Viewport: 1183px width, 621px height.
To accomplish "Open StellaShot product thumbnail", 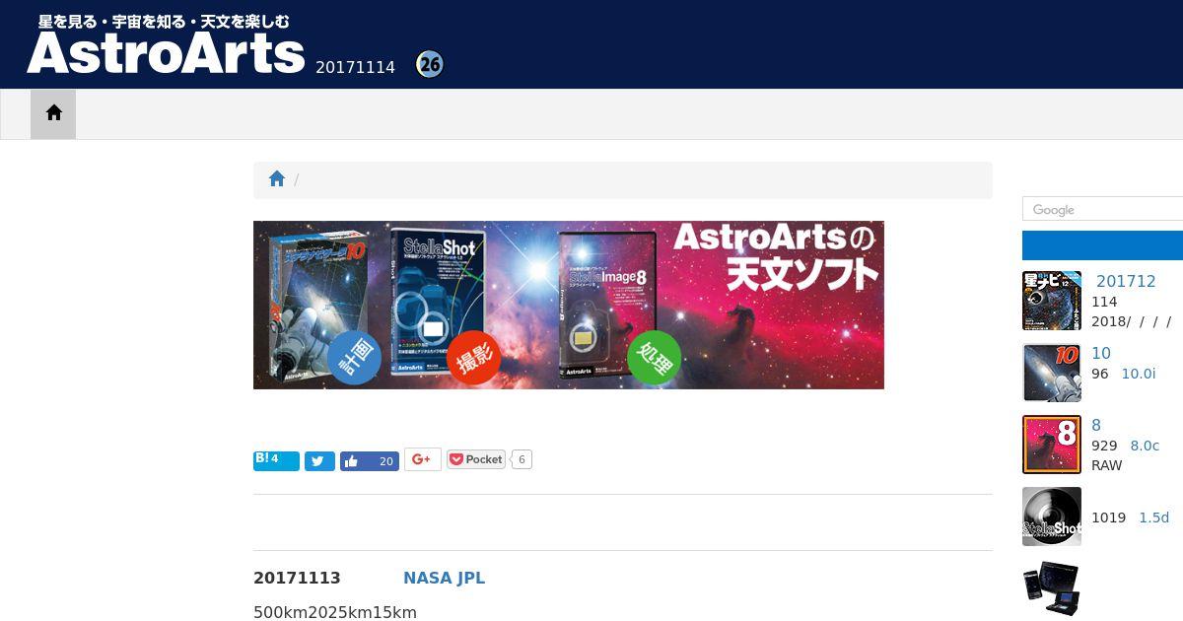I will (x=1052, y=517).
